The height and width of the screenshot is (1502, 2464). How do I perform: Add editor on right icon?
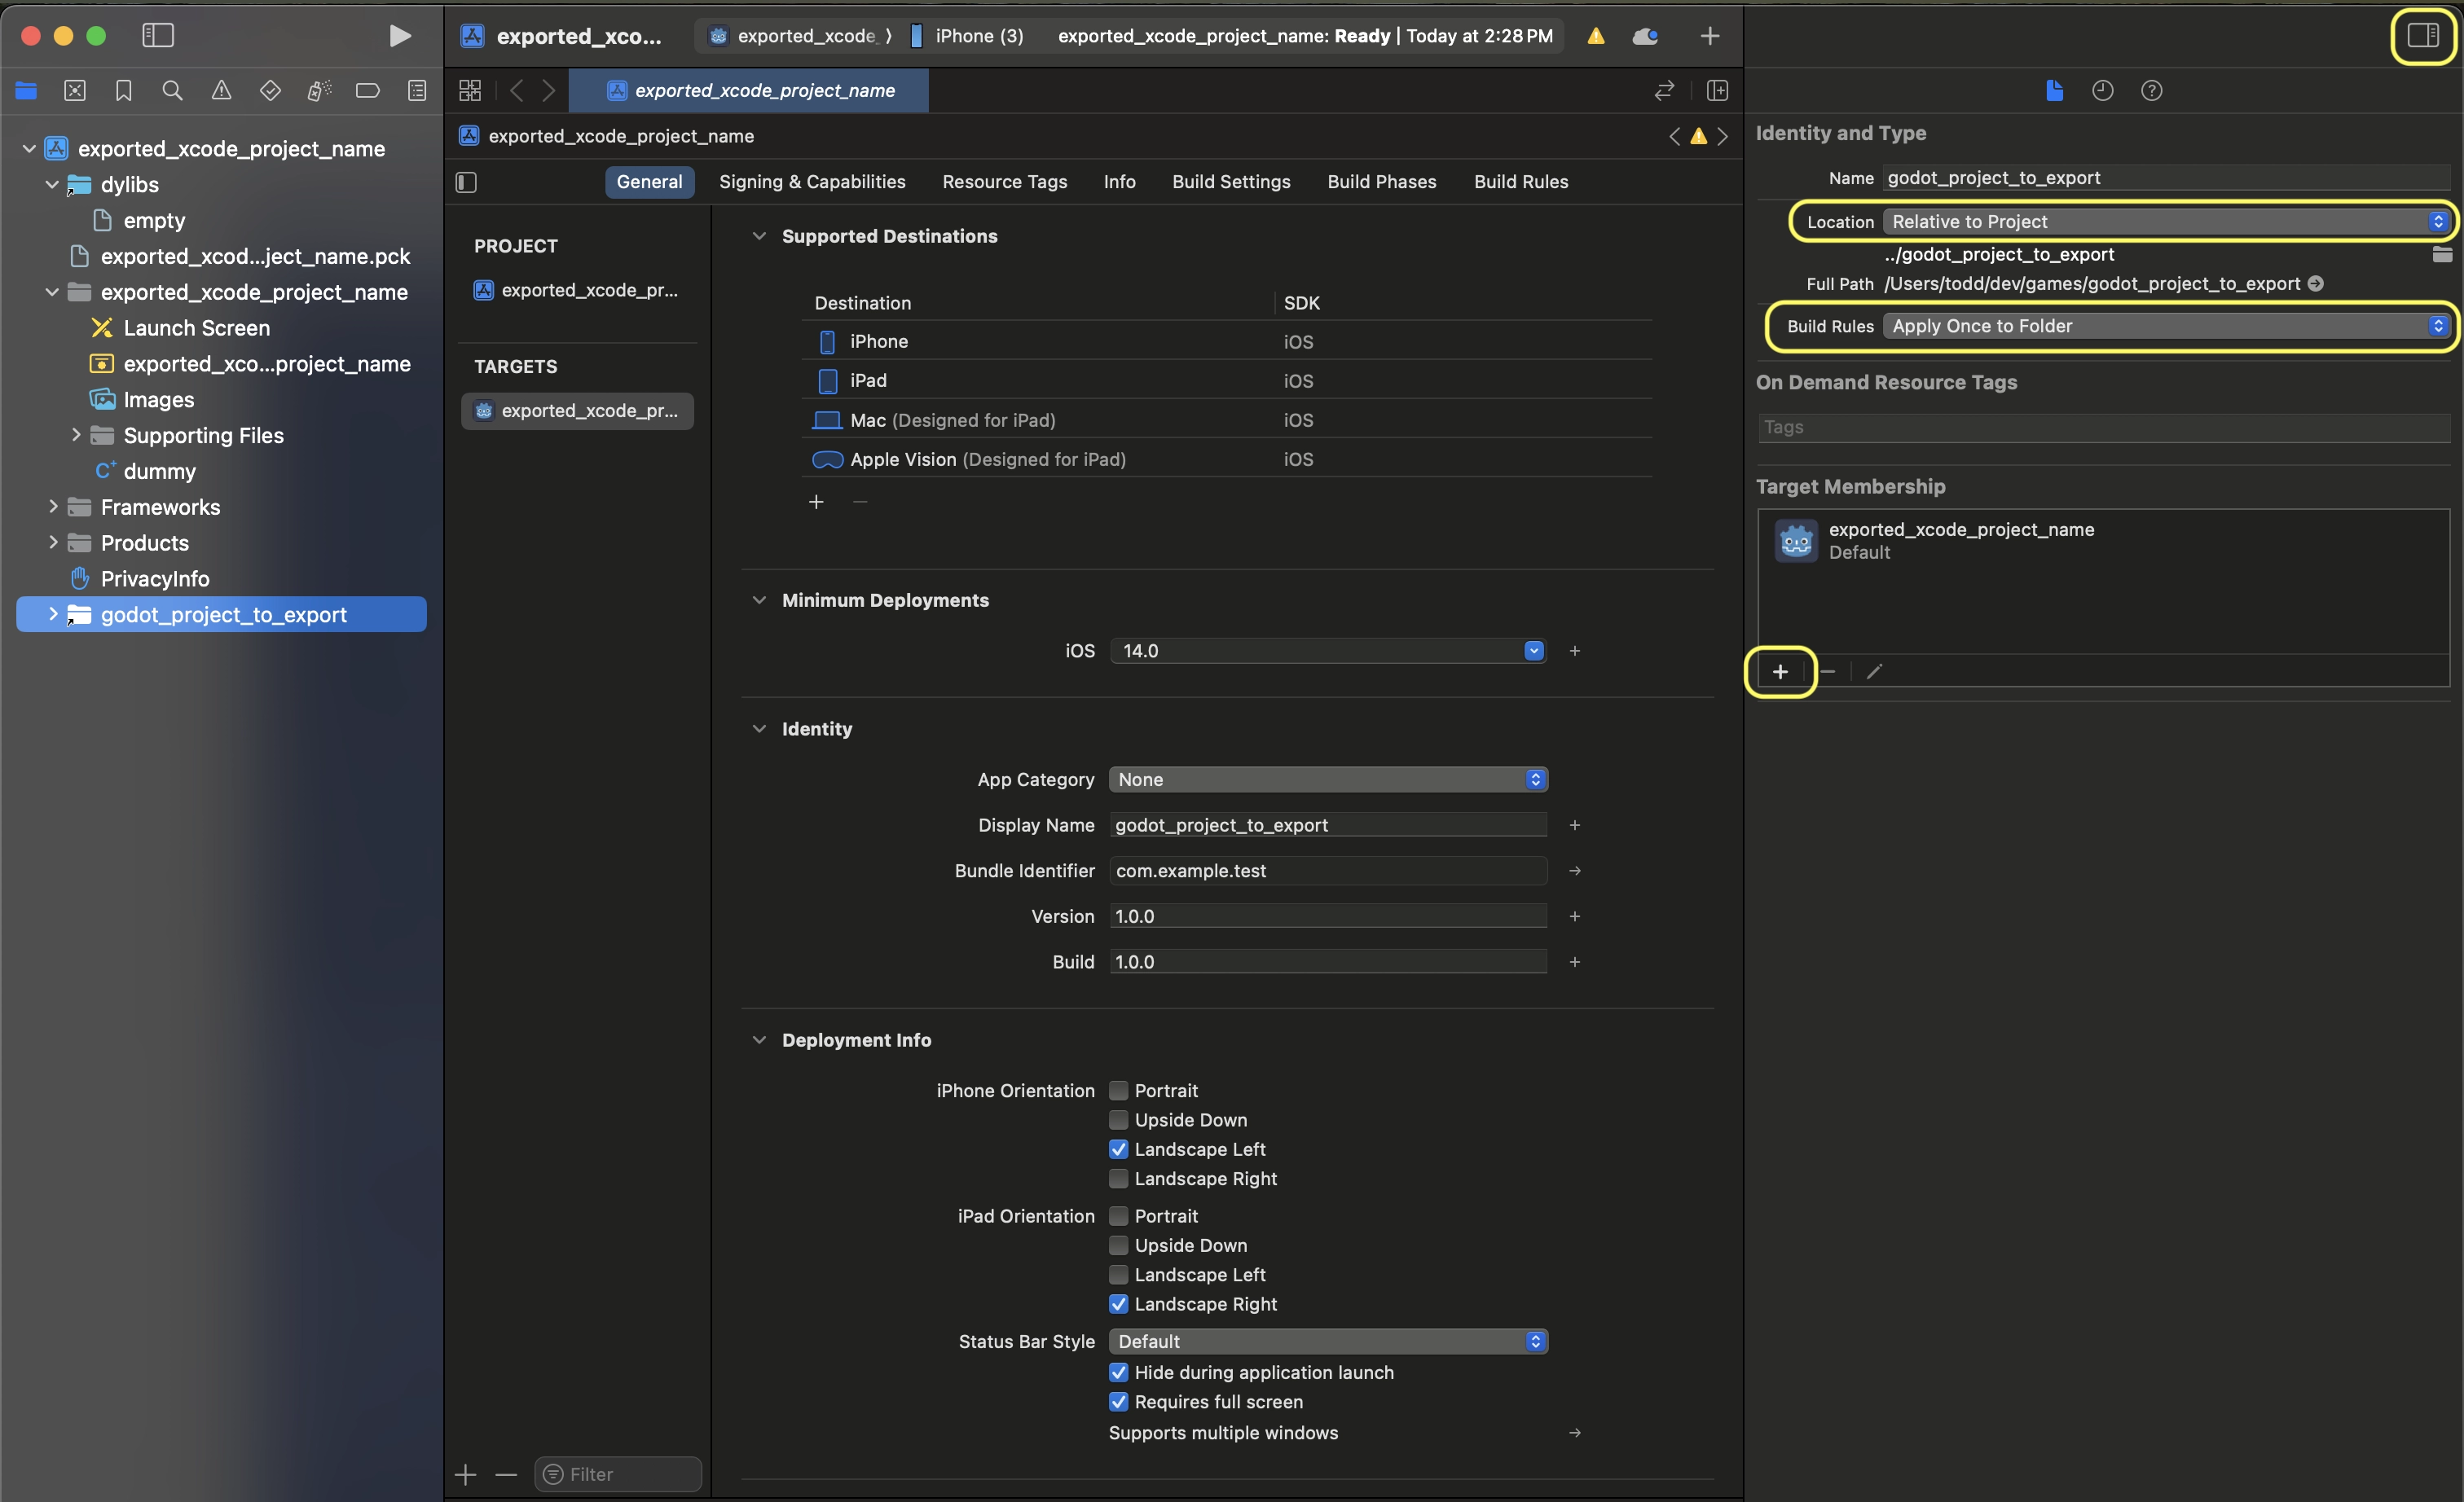(x=1717, y=91)
